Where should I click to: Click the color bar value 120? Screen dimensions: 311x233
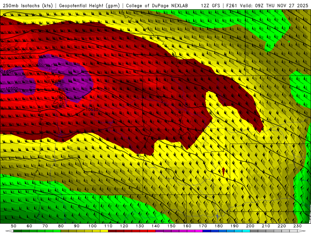click(x=124, y=226)
